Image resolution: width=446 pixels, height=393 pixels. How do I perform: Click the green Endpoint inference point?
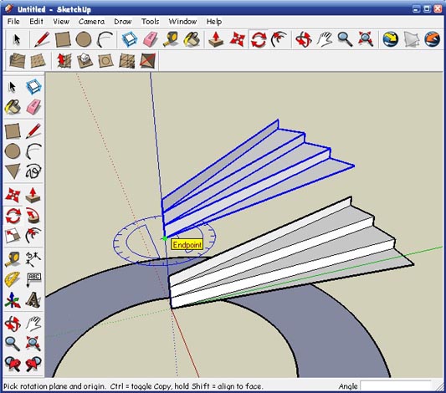point(165,238)
